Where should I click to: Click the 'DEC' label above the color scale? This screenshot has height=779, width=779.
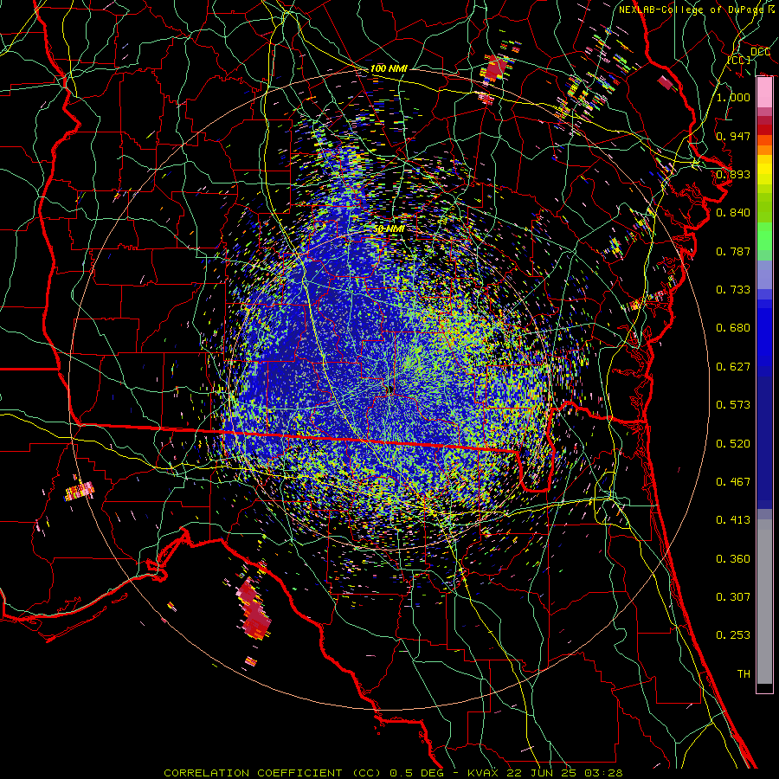(760, 52)
